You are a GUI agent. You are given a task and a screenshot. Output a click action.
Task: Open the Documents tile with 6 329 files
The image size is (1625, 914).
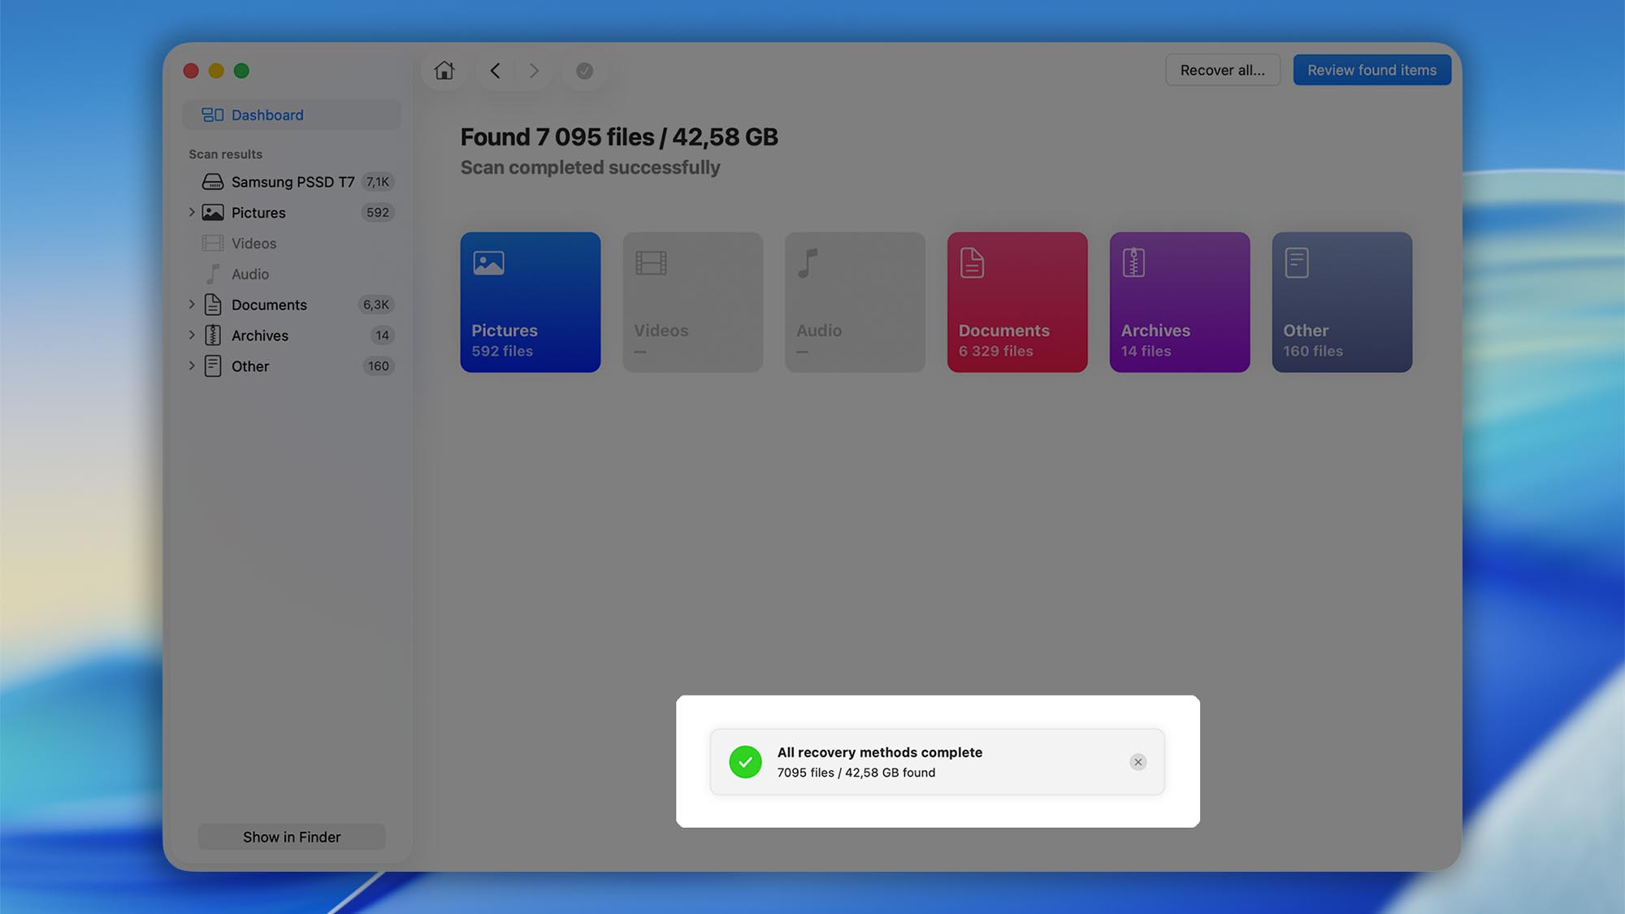[x=1016, y=302]
